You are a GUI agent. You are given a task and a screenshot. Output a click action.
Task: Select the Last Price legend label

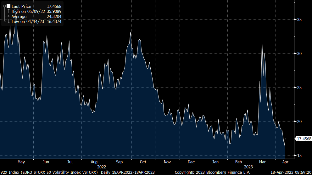[x=21, y=6]
